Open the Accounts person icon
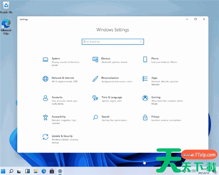Screen dimensions: 219x175 pyautogui.click(x=45, y=98)
